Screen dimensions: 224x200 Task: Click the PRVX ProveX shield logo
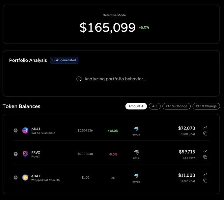tap(25, 154)
